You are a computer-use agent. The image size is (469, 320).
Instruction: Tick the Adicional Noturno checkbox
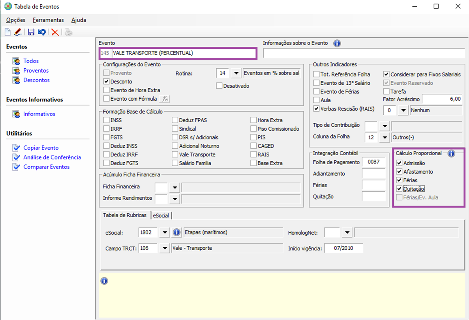coord(175,146)
